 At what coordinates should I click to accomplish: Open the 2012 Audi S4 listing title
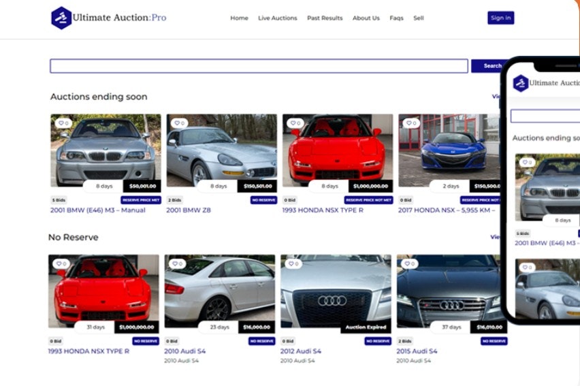301,351
